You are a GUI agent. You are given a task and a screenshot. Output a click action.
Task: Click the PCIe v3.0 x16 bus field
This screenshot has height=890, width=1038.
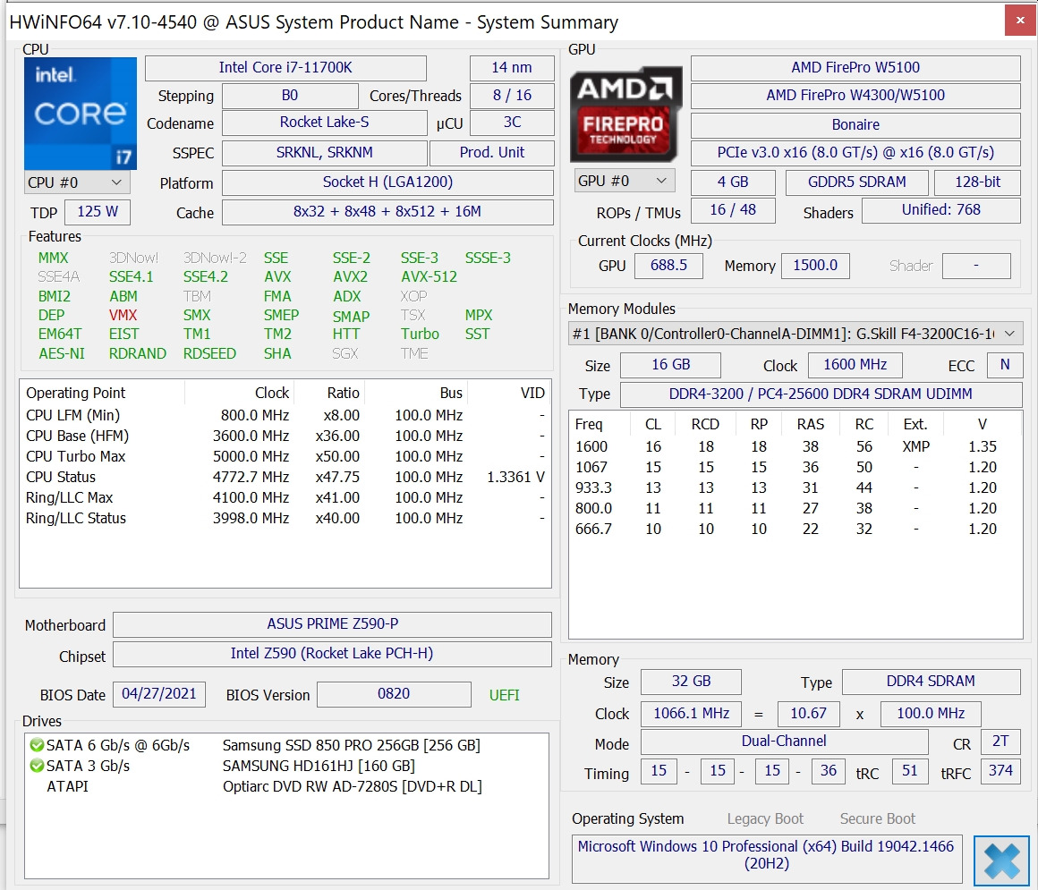tap(855, 153)
